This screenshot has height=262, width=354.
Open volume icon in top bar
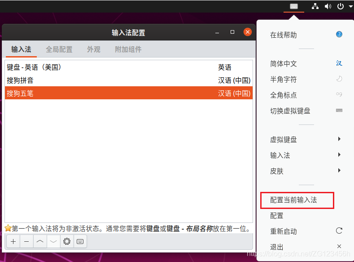point(328,6)
